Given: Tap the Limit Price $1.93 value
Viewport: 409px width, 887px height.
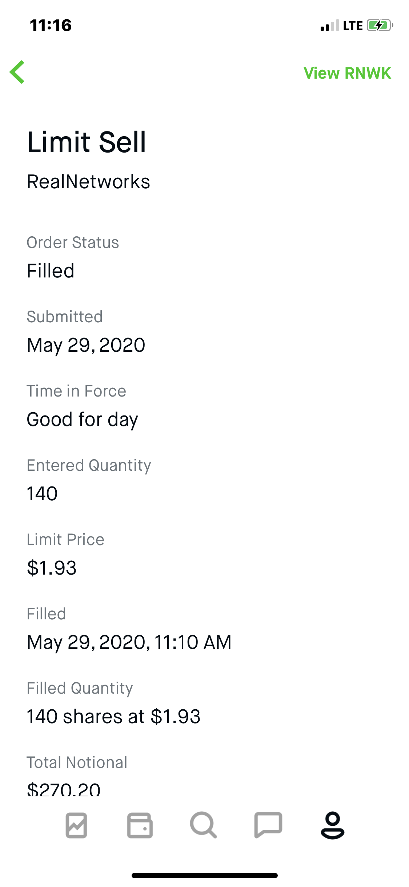Looking at the screenshot, I should tap(52, 568).
